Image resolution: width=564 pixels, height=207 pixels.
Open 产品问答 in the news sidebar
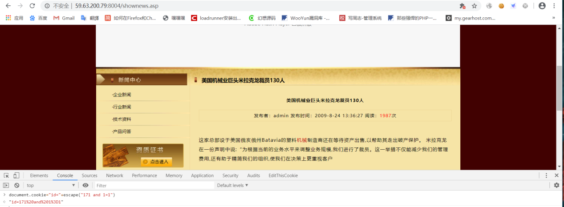[x=122, y=131]
